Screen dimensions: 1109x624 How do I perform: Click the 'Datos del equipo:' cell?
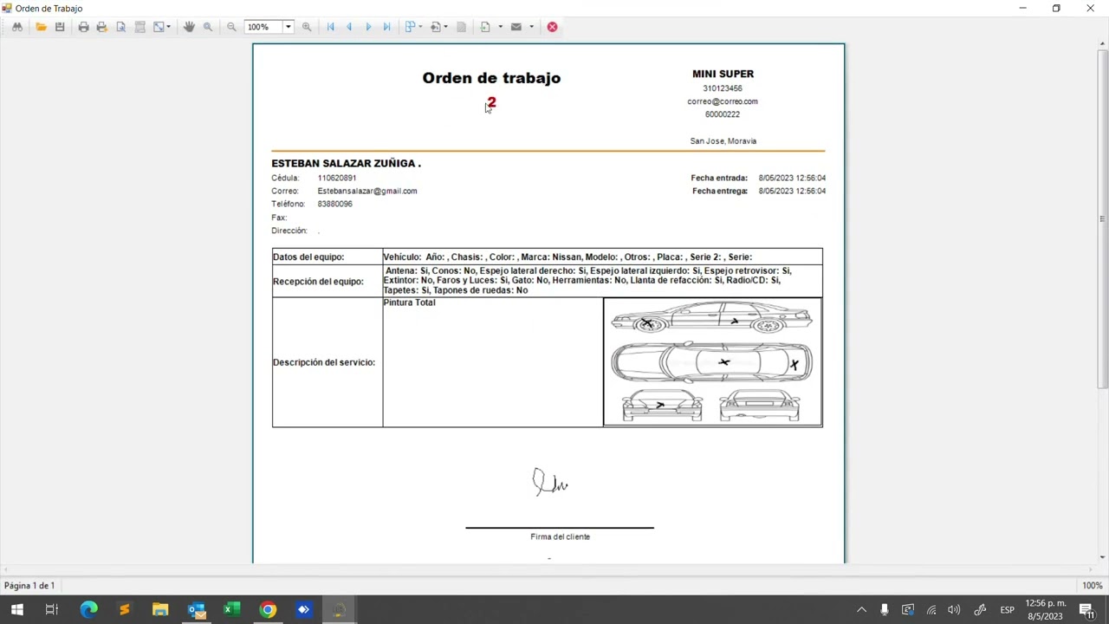[x=328, y=257]
